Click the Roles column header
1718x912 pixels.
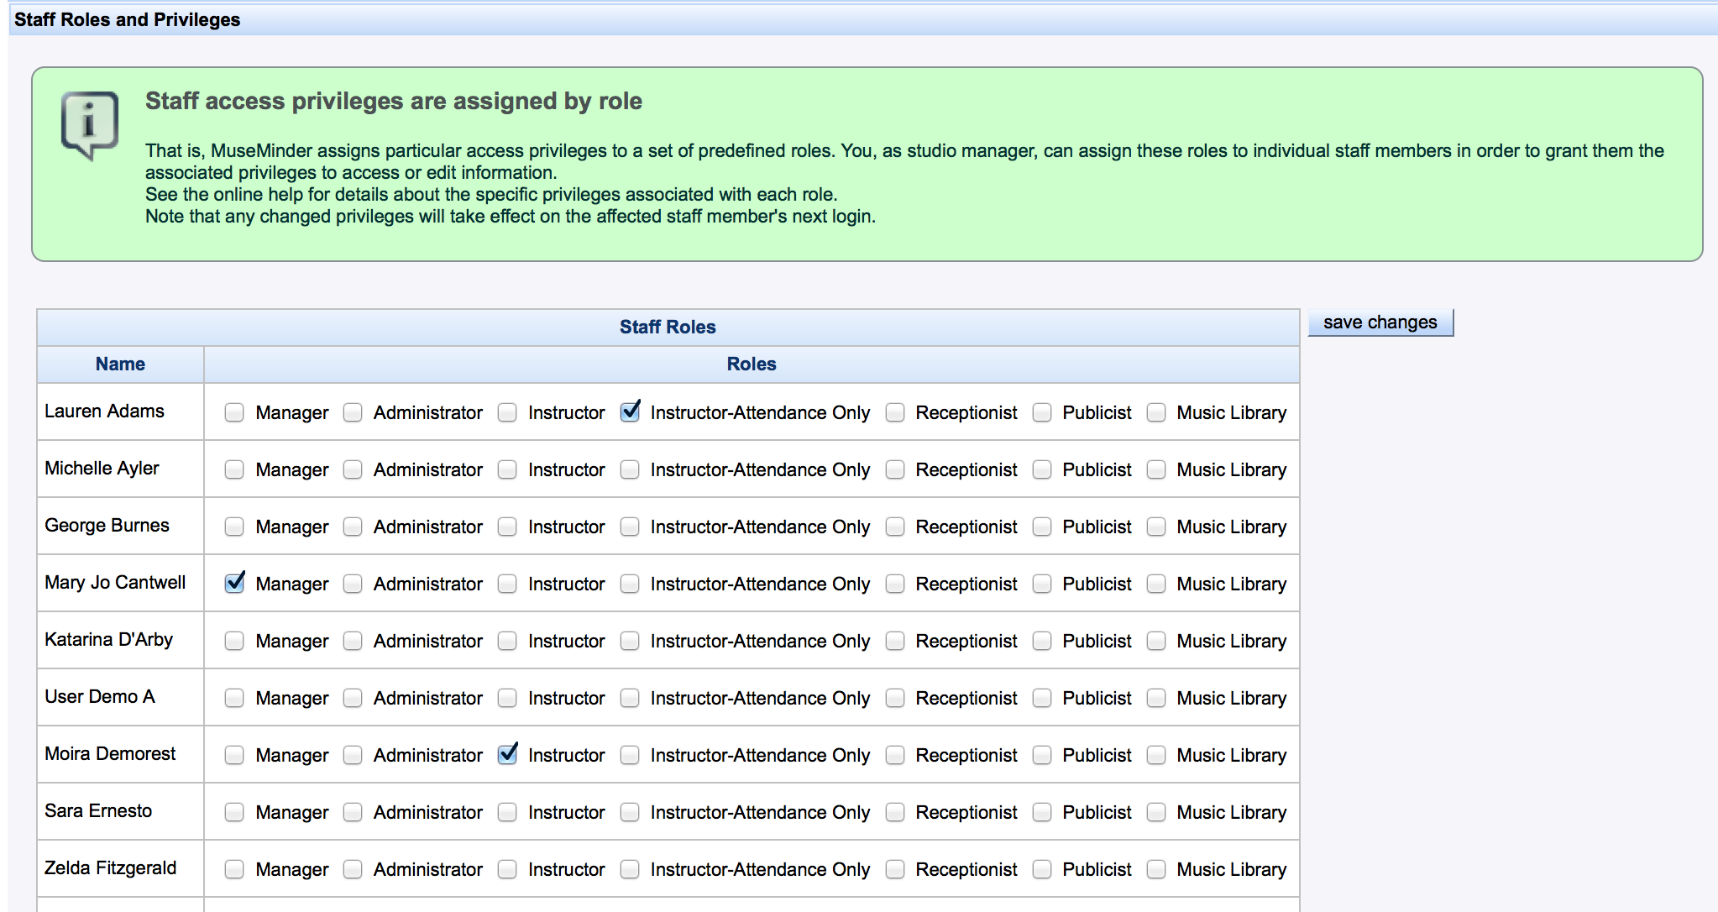pos(751,364)
